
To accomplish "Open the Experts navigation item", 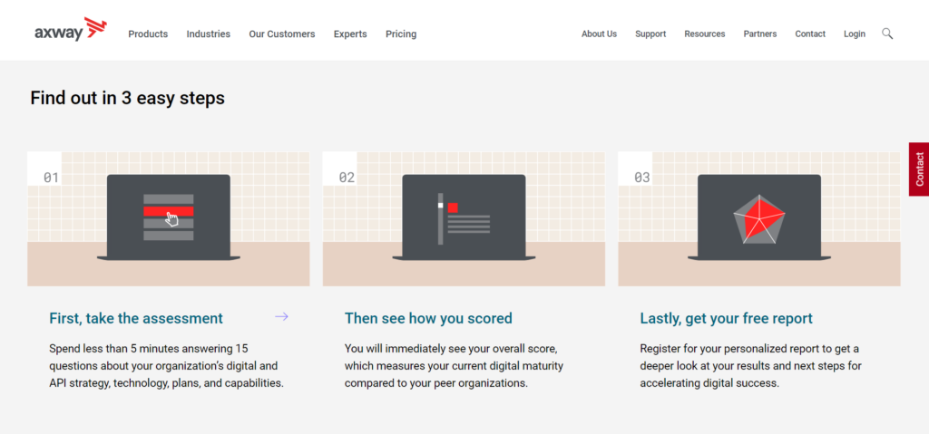I will 350,34.
